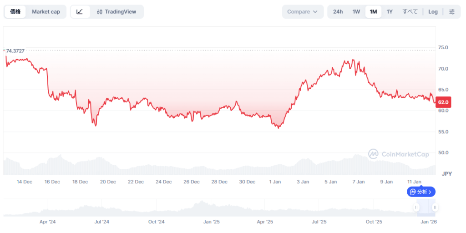Set the chart range to 1Y
Screen dimensions: 466x233
390,12
